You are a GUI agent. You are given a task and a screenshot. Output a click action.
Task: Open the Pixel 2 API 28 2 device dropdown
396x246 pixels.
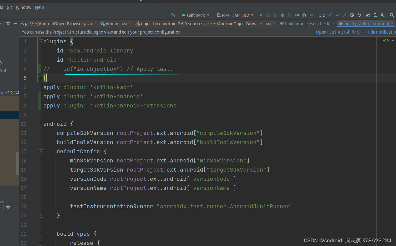coord(235,15)
